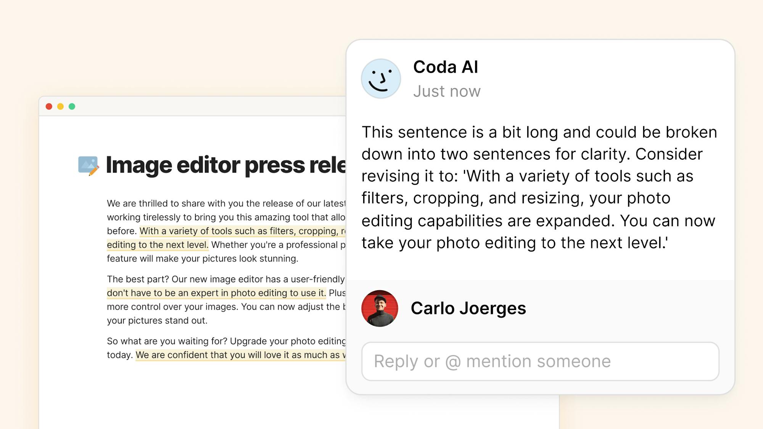Click Carlo Joerges' profile photo
The height and width of the screenshot is (429, 763).
(380, 308)
